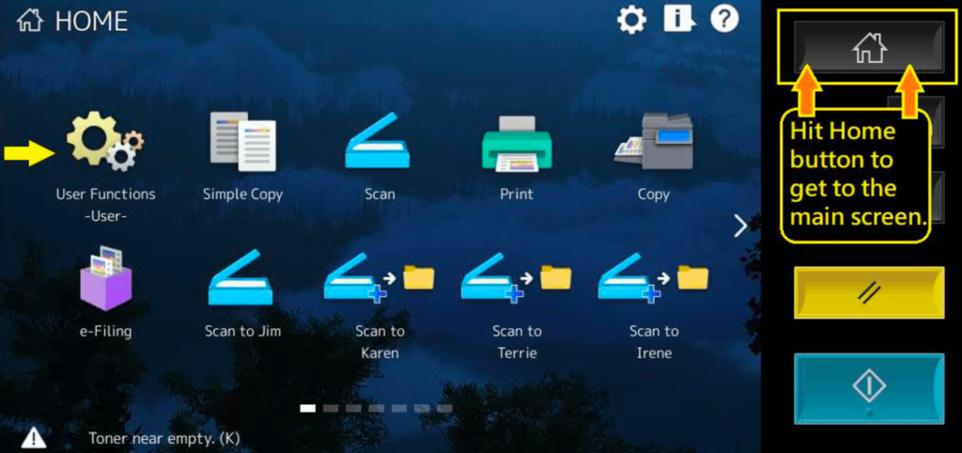This screenshot has height=453, width=962.
Task: Select the first page indicator dot
Action: tap(307, 408)
